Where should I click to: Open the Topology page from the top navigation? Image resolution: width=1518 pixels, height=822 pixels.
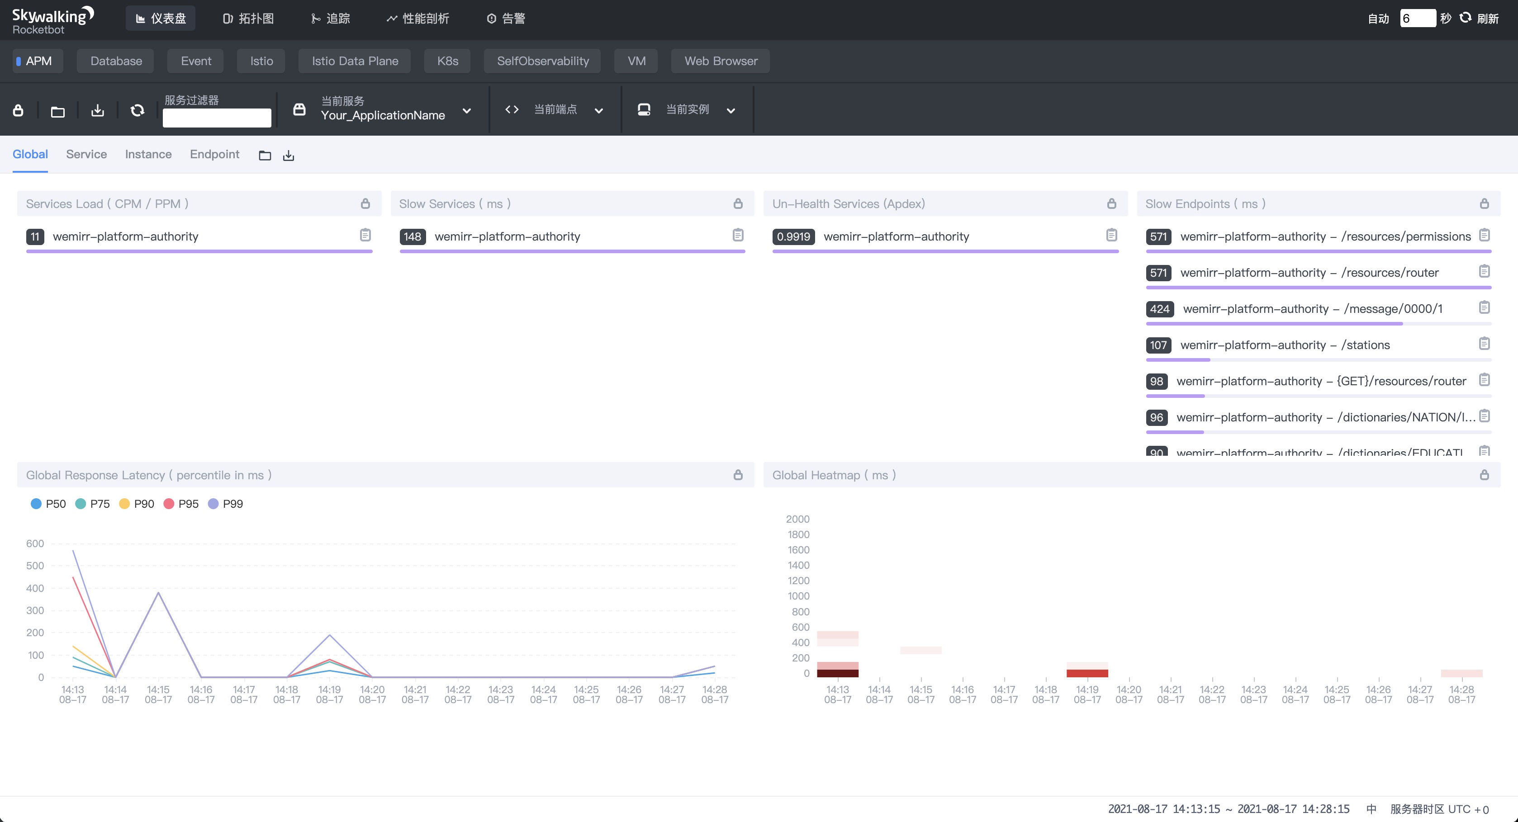point(248,18)
